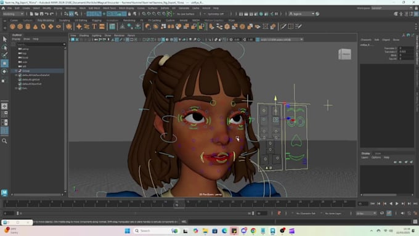
Task: Open the No Anim Layer dropdown
Action: 333,213
